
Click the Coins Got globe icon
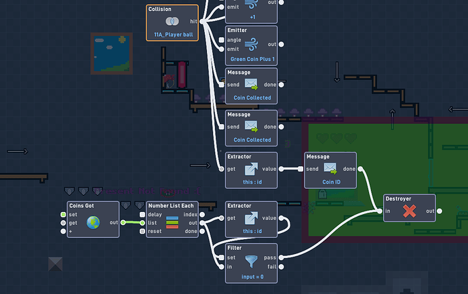pos(93,222)
